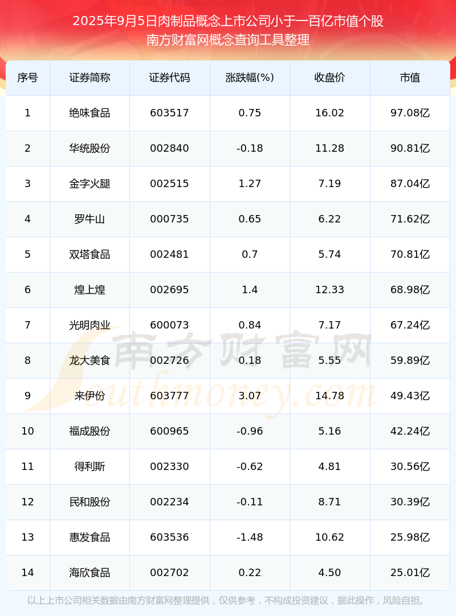This screenshot has height=616, width=456.
Task: Select stock name 龙大美食
Action: (89, 360)
